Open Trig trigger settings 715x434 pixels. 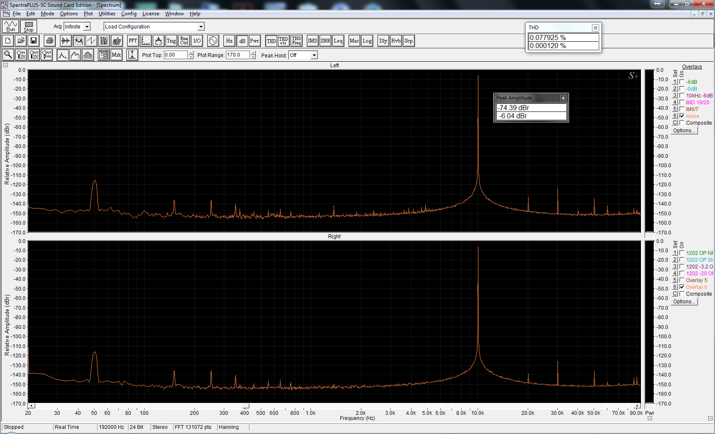click(171, 41)
